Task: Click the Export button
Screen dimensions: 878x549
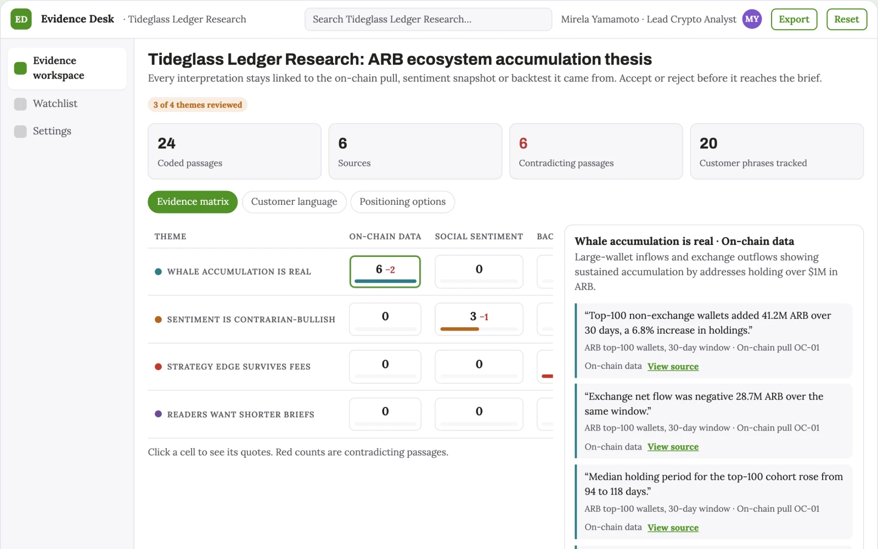Action: click(x=794, y=19)
